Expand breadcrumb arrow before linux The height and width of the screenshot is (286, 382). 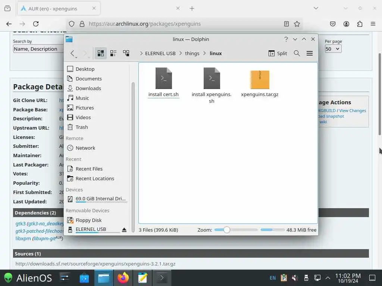pyautogui.click(x=205, y=53)
